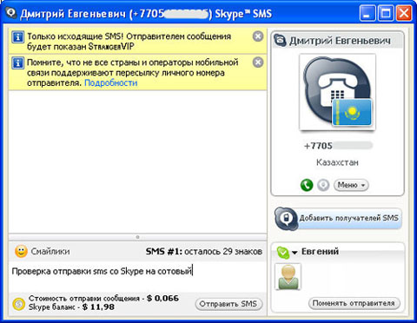Click the Skype credit coin icon
This screenshot has width=417, height=323.
(19, 303)
